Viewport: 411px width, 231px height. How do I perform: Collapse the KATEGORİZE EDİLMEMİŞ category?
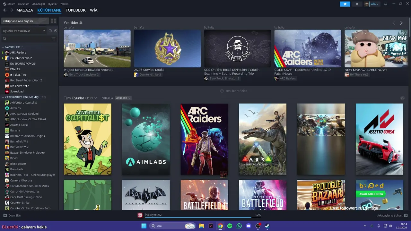(3, 97)
